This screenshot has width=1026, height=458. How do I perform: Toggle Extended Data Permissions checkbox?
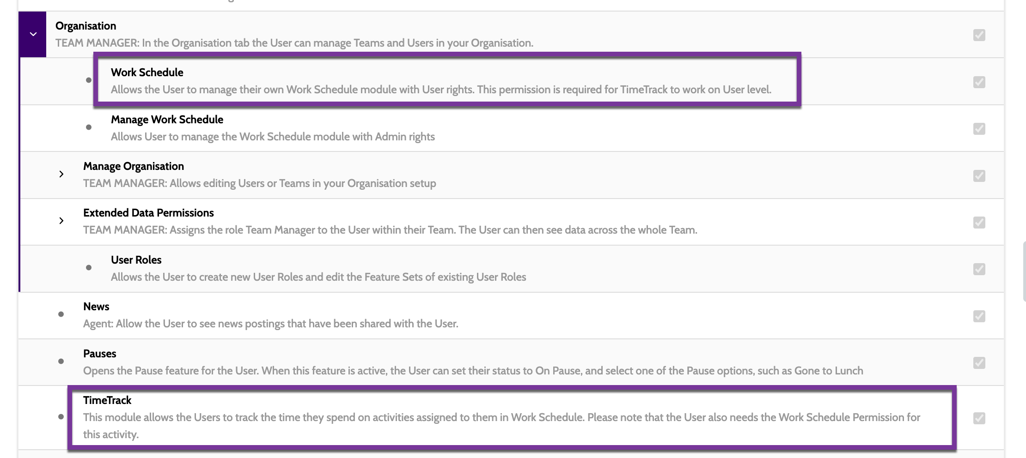[979, 223]
